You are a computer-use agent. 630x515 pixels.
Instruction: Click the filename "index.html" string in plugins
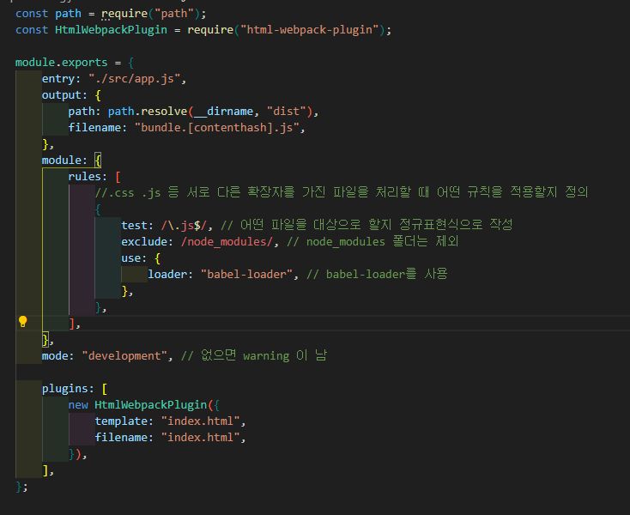(201, 438)
